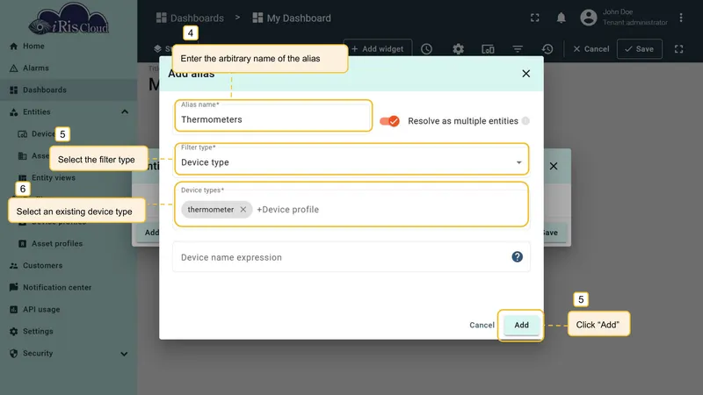The width and height of the screenshot is (703, 395).
Task: Open the notifications bell icon
Action: pyautogui.click(x=561, y=18)
